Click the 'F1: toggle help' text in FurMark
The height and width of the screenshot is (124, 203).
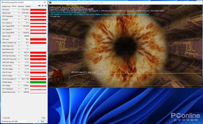55,17
